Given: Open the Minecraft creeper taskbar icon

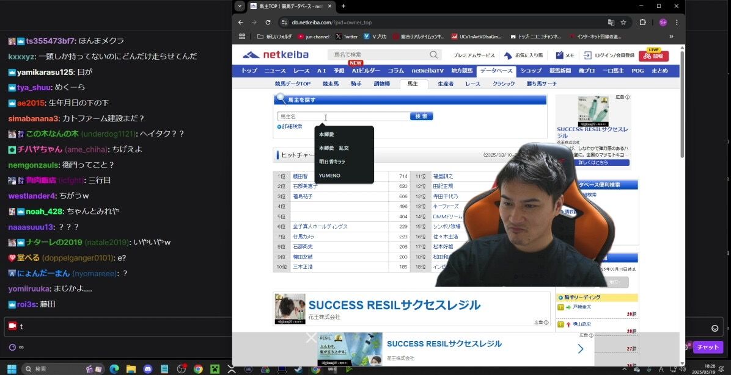Looking at the screenshot, I should pos(215,369).
